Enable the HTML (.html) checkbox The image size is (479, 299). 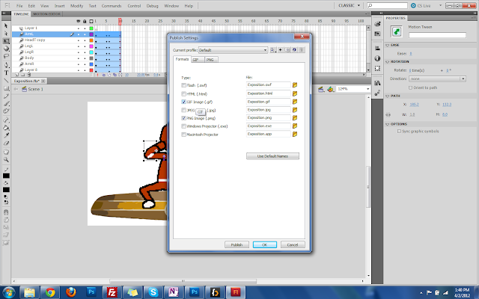[183, 93]
